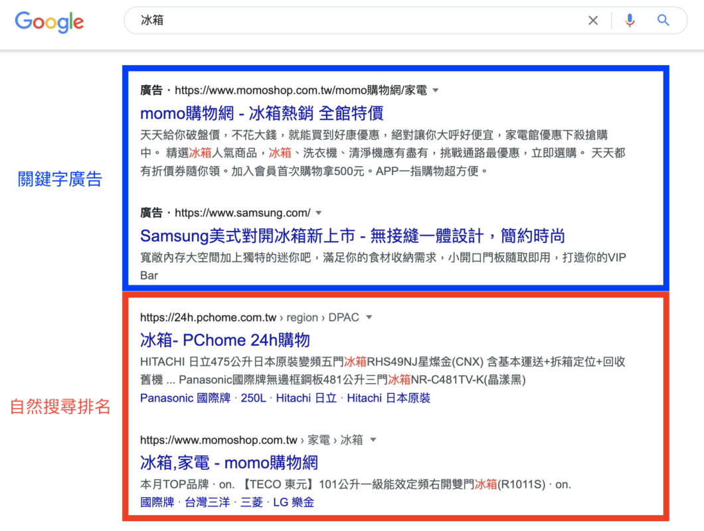Screen dimensions: 704x531
Task: Click the momoshop.com.tw/momo購物網/家電 ad URL
Action: pyautogui.click(x=301, y=90)
